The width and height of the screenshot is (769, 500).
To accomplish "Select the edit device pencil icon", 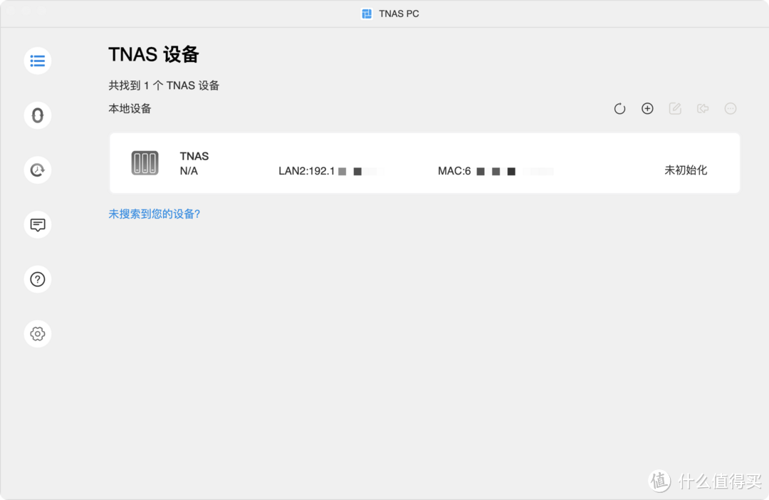I will [674, 108].
